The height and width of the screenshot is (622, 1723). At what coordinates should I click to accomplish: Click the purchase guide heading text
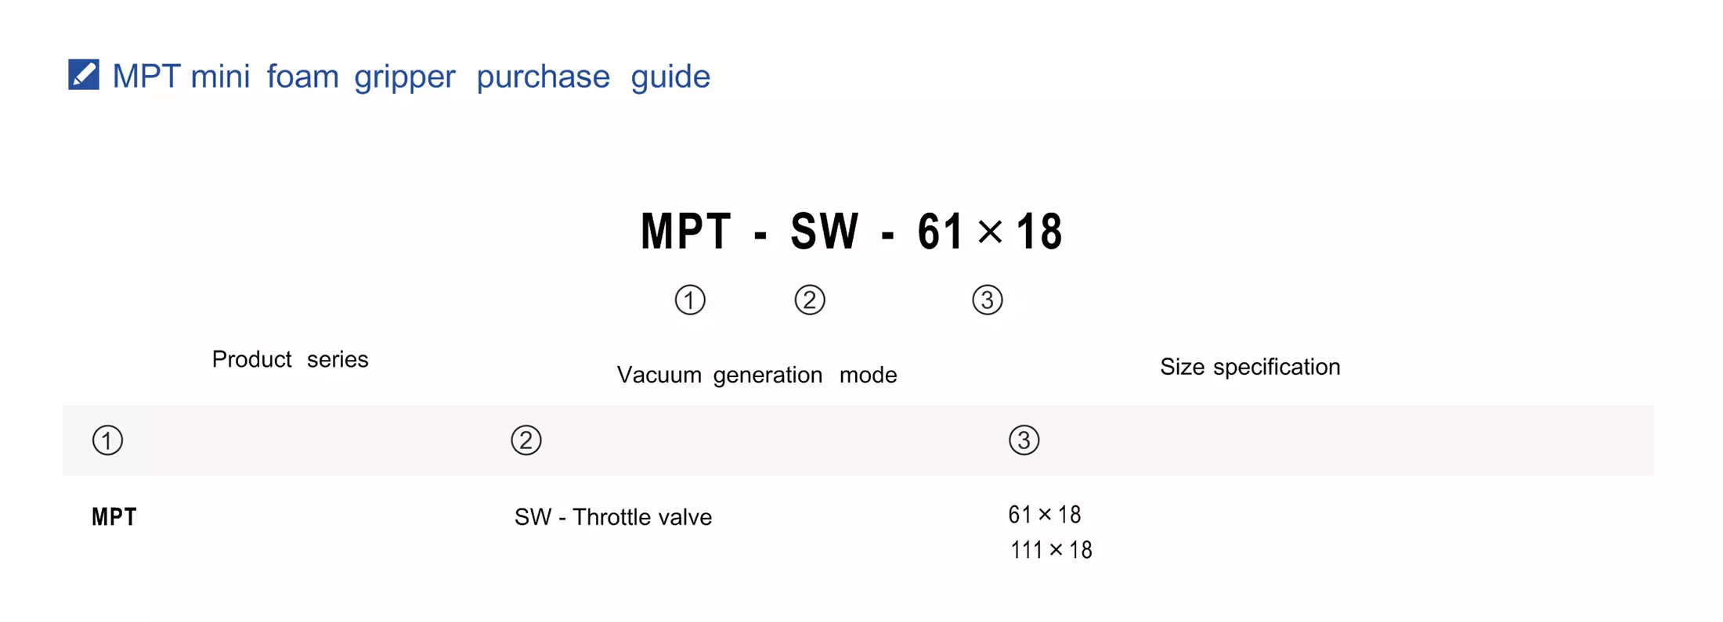pyautogui.click(x=410, y=77)
